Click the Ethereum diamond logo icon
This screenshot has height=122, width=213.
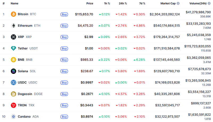tap(13, 26)
